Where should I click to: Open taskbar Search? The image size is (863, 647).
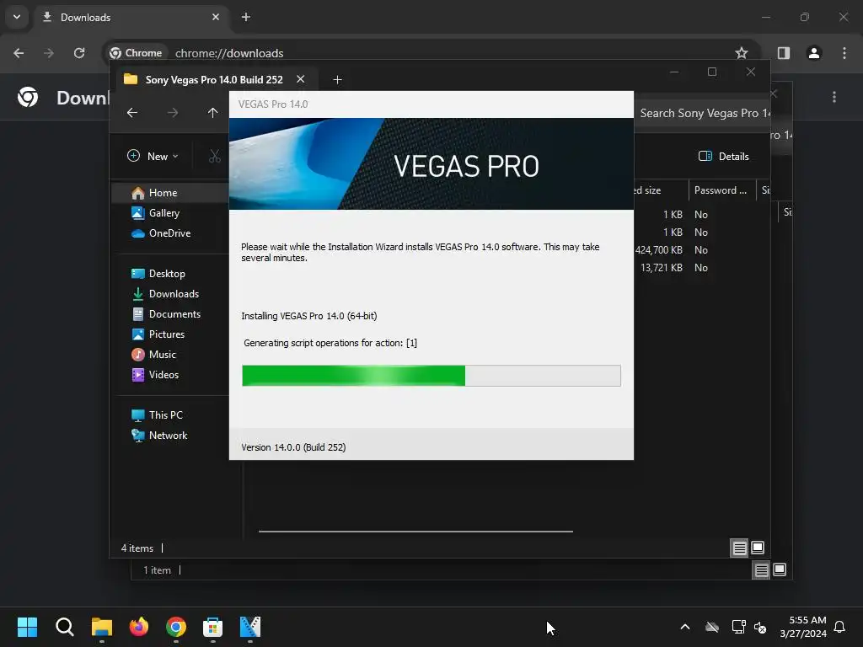(x=64, y=627)
